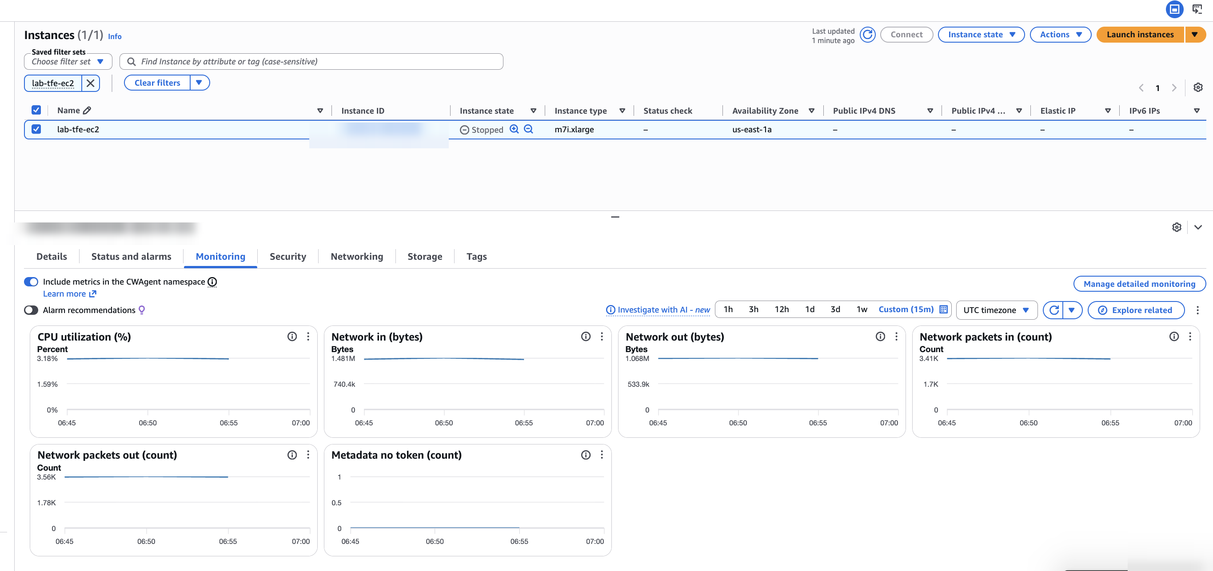Open the Instance state dropdown button
Screen dimensions: 1213x571
[x=981, y=35]
